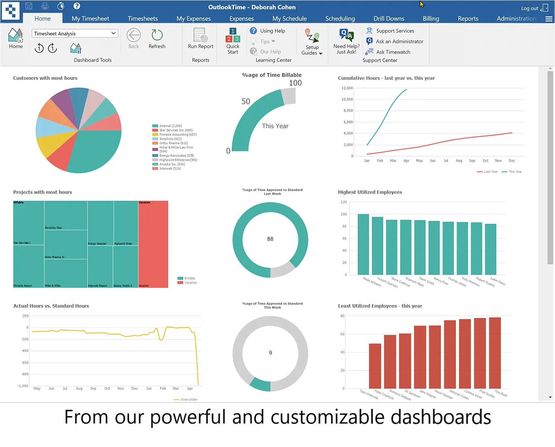This screenshot has width=555, height=447.
Task: Click Need Help? Just Ask!
Action: coord(347,41)
